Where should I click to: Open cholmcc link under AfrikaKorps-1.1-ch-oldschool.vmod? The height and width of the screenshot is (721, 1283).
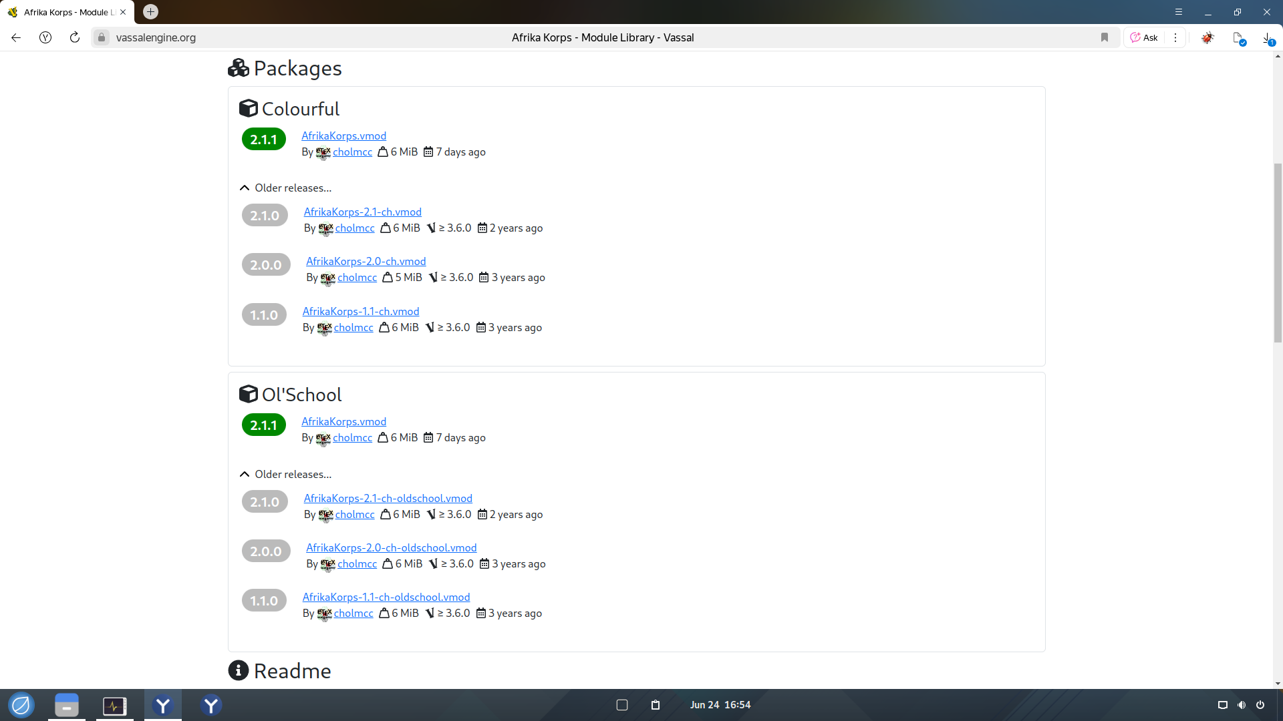coord(353,614)
